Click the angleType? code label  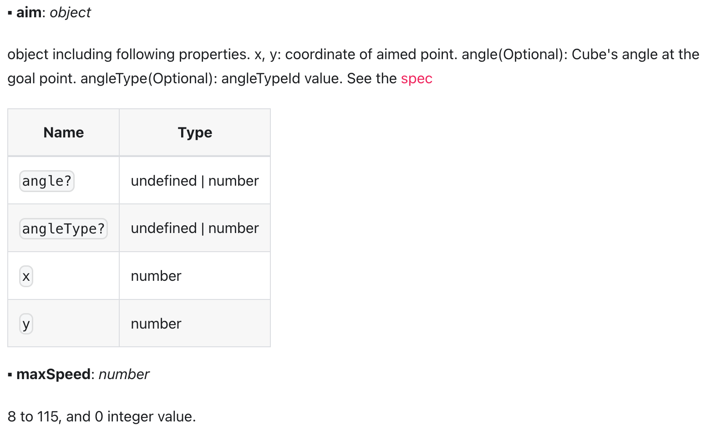[x=63, y=228]
